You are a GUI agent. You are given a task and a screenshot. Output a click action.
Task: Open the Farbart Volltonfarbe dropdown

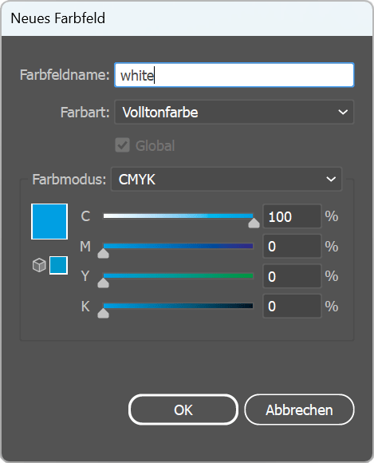pos(234,113)
